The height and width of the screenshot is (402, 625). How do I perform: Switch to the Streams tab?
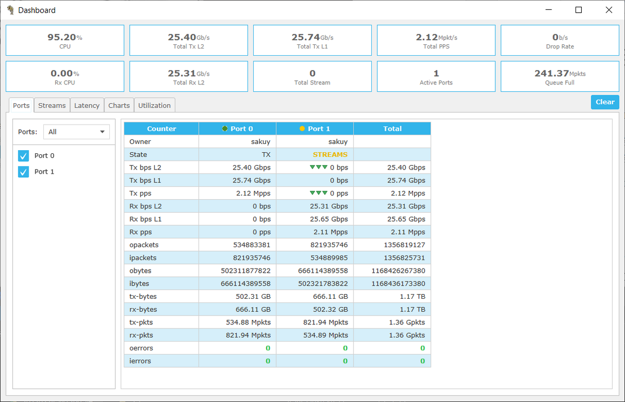coord(52,105)
